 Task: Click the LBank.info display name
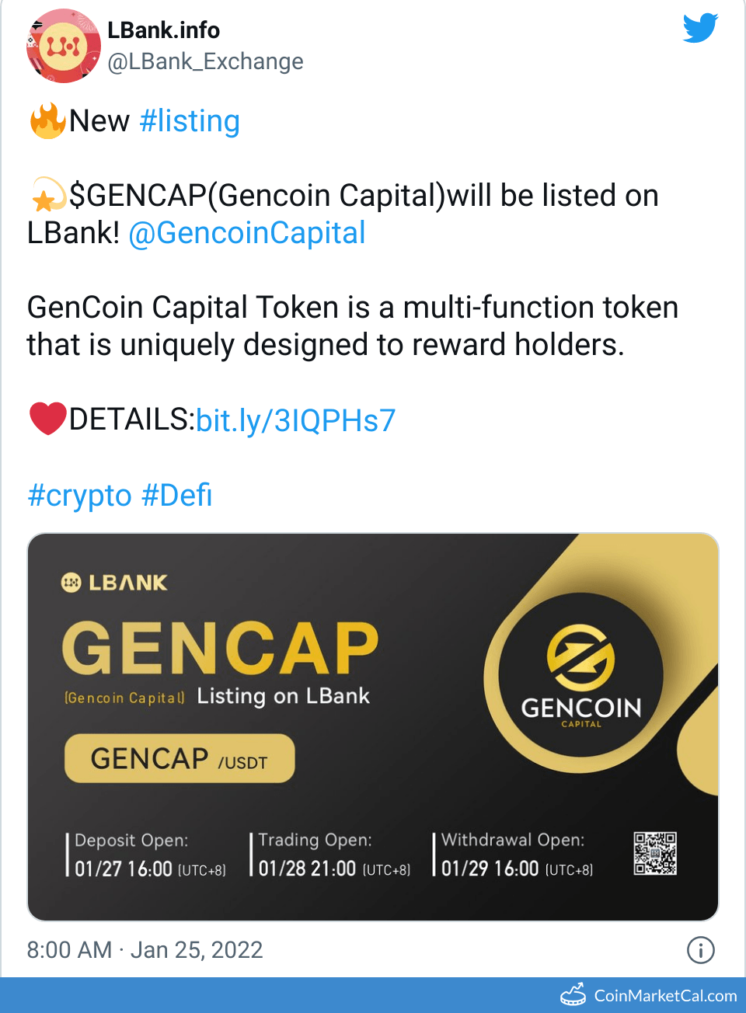163,30
